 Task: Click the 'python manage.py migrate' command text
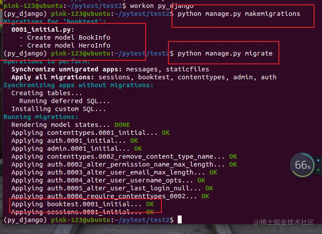(225, 53)
